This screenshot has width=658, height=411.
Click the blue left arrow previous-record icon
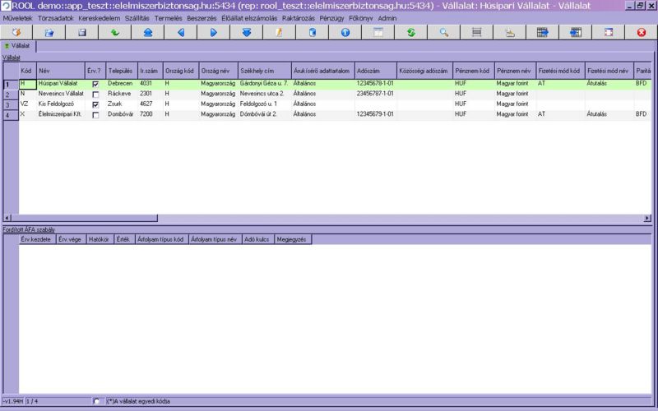180,32
